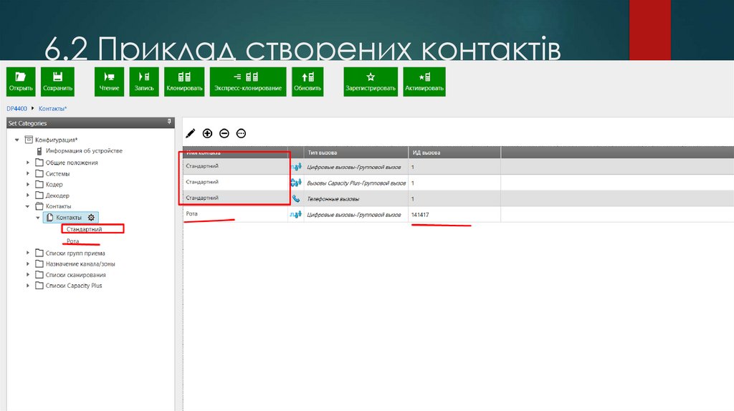Click the Запись write button

(144, 82)
